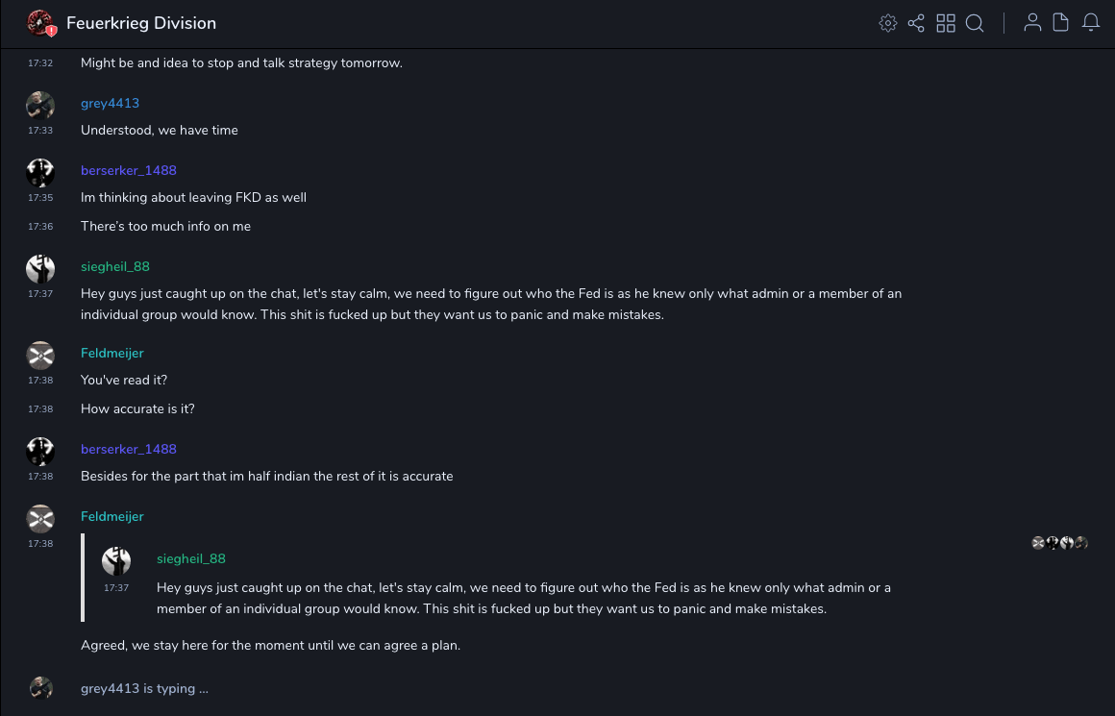This screenshot has height=716, width=1115.
Task: Click the siegheil_88 avatar inside the quoted message
Action: tap(116, 560)
